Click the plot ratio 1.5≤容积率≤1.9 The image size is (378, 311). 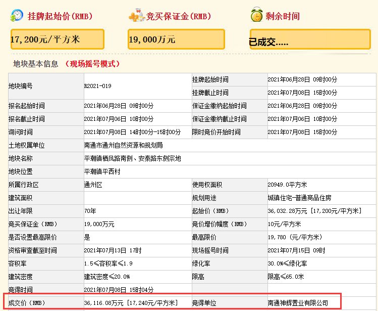coord(108,263)
